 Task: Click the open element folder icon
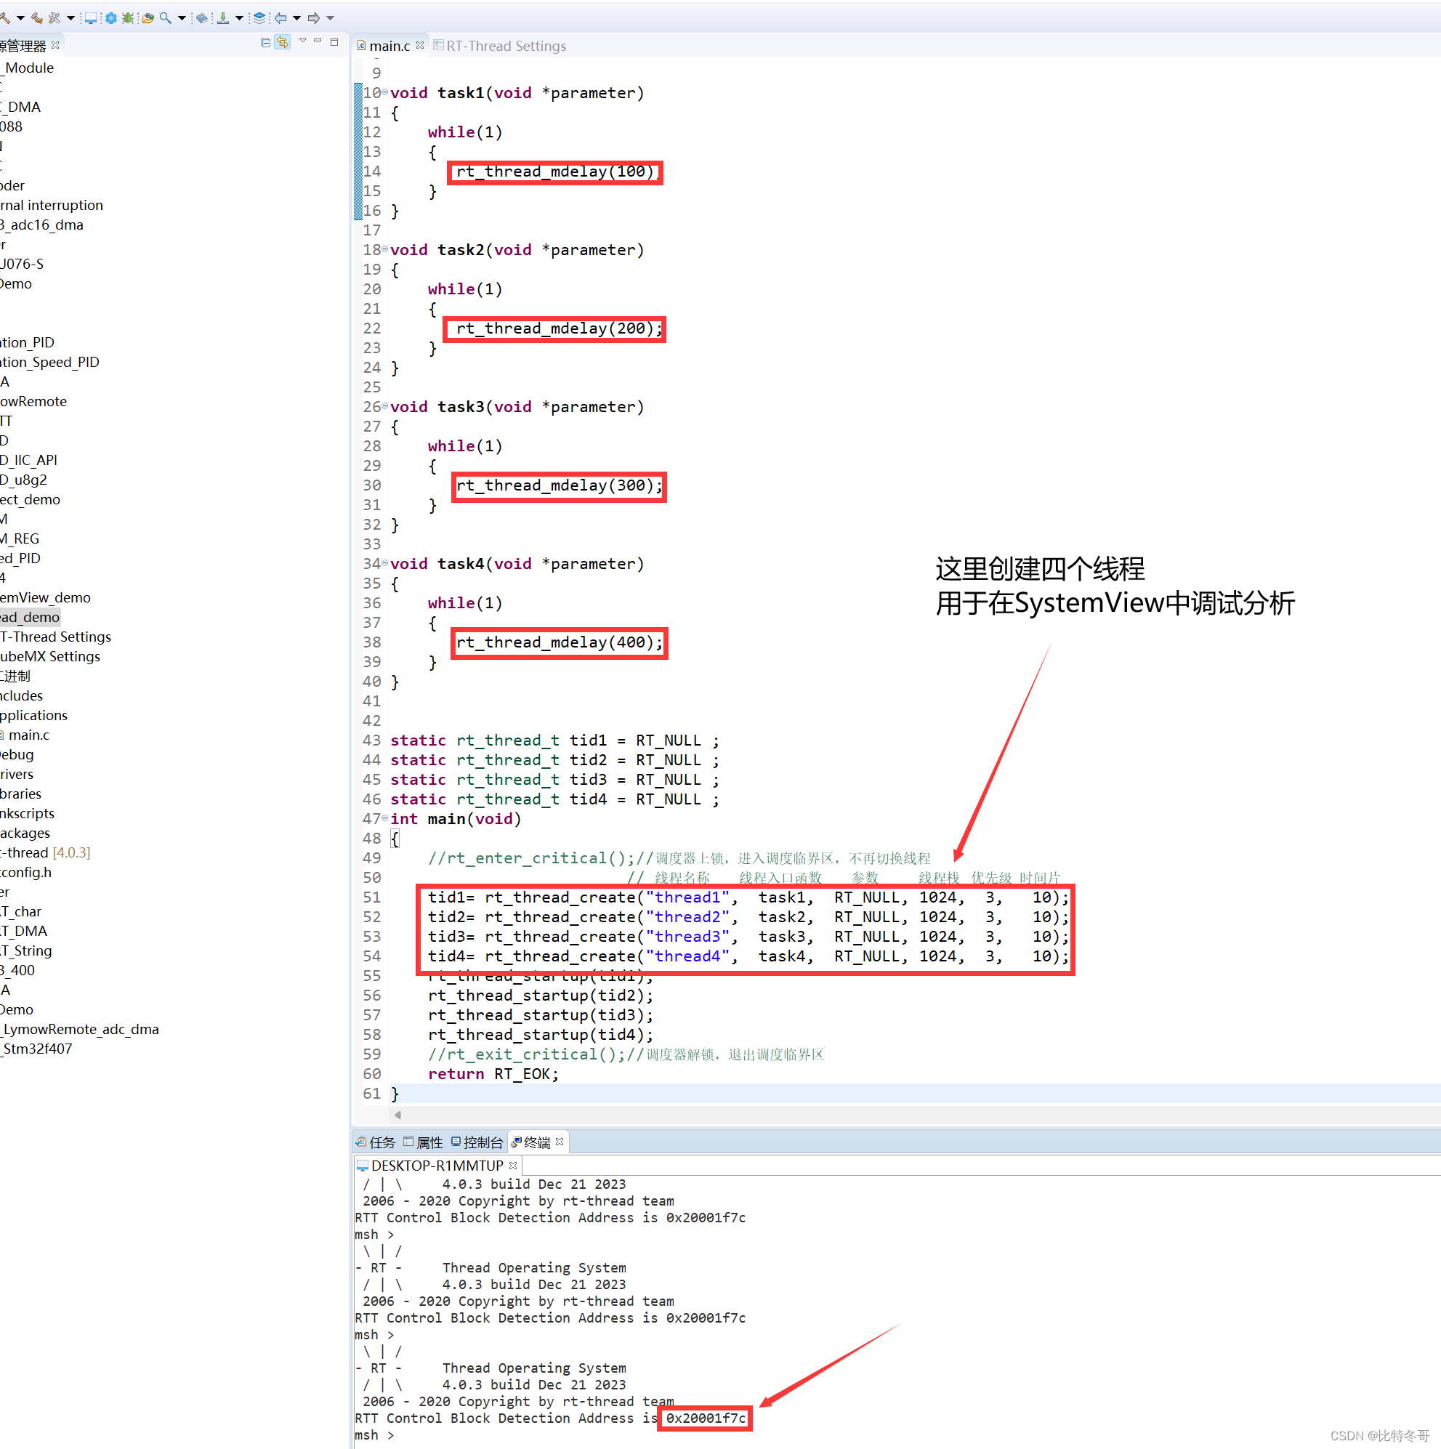point(148,18)
